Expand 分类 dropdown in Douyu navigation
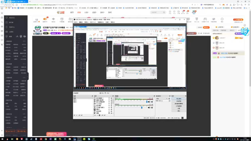Viewport: 251px width, 141px height. (87, 12)
